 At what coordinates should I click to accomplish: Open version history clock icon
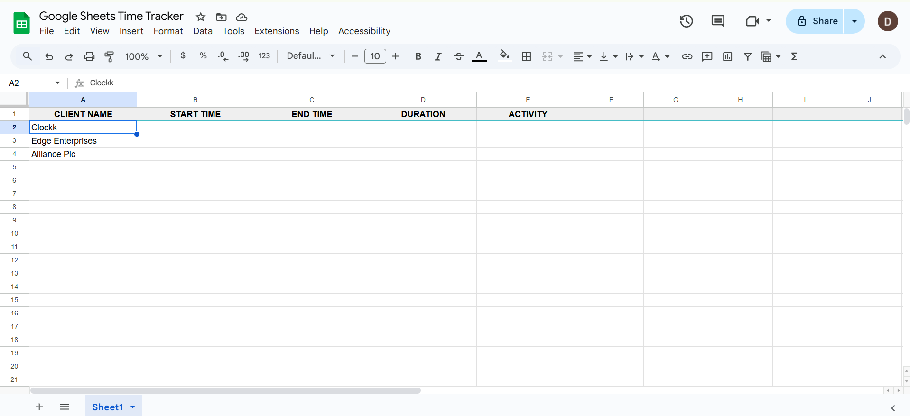point(686,21)
